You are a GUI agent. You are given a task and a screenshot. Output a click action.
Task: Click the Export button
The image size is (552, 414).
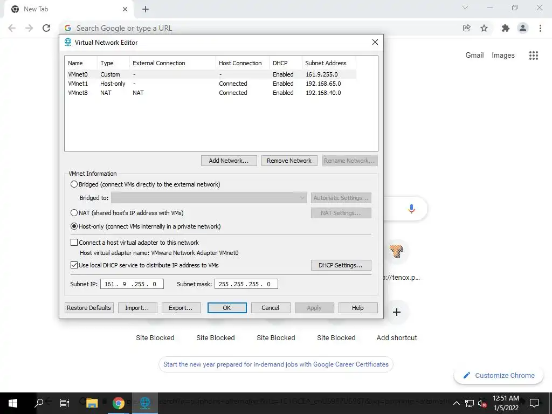tap(181, 308)
